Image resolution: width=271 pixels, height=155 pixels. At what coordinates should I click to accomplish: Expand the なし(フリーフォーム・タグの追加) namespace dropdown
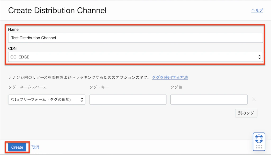tap(47, 99)
